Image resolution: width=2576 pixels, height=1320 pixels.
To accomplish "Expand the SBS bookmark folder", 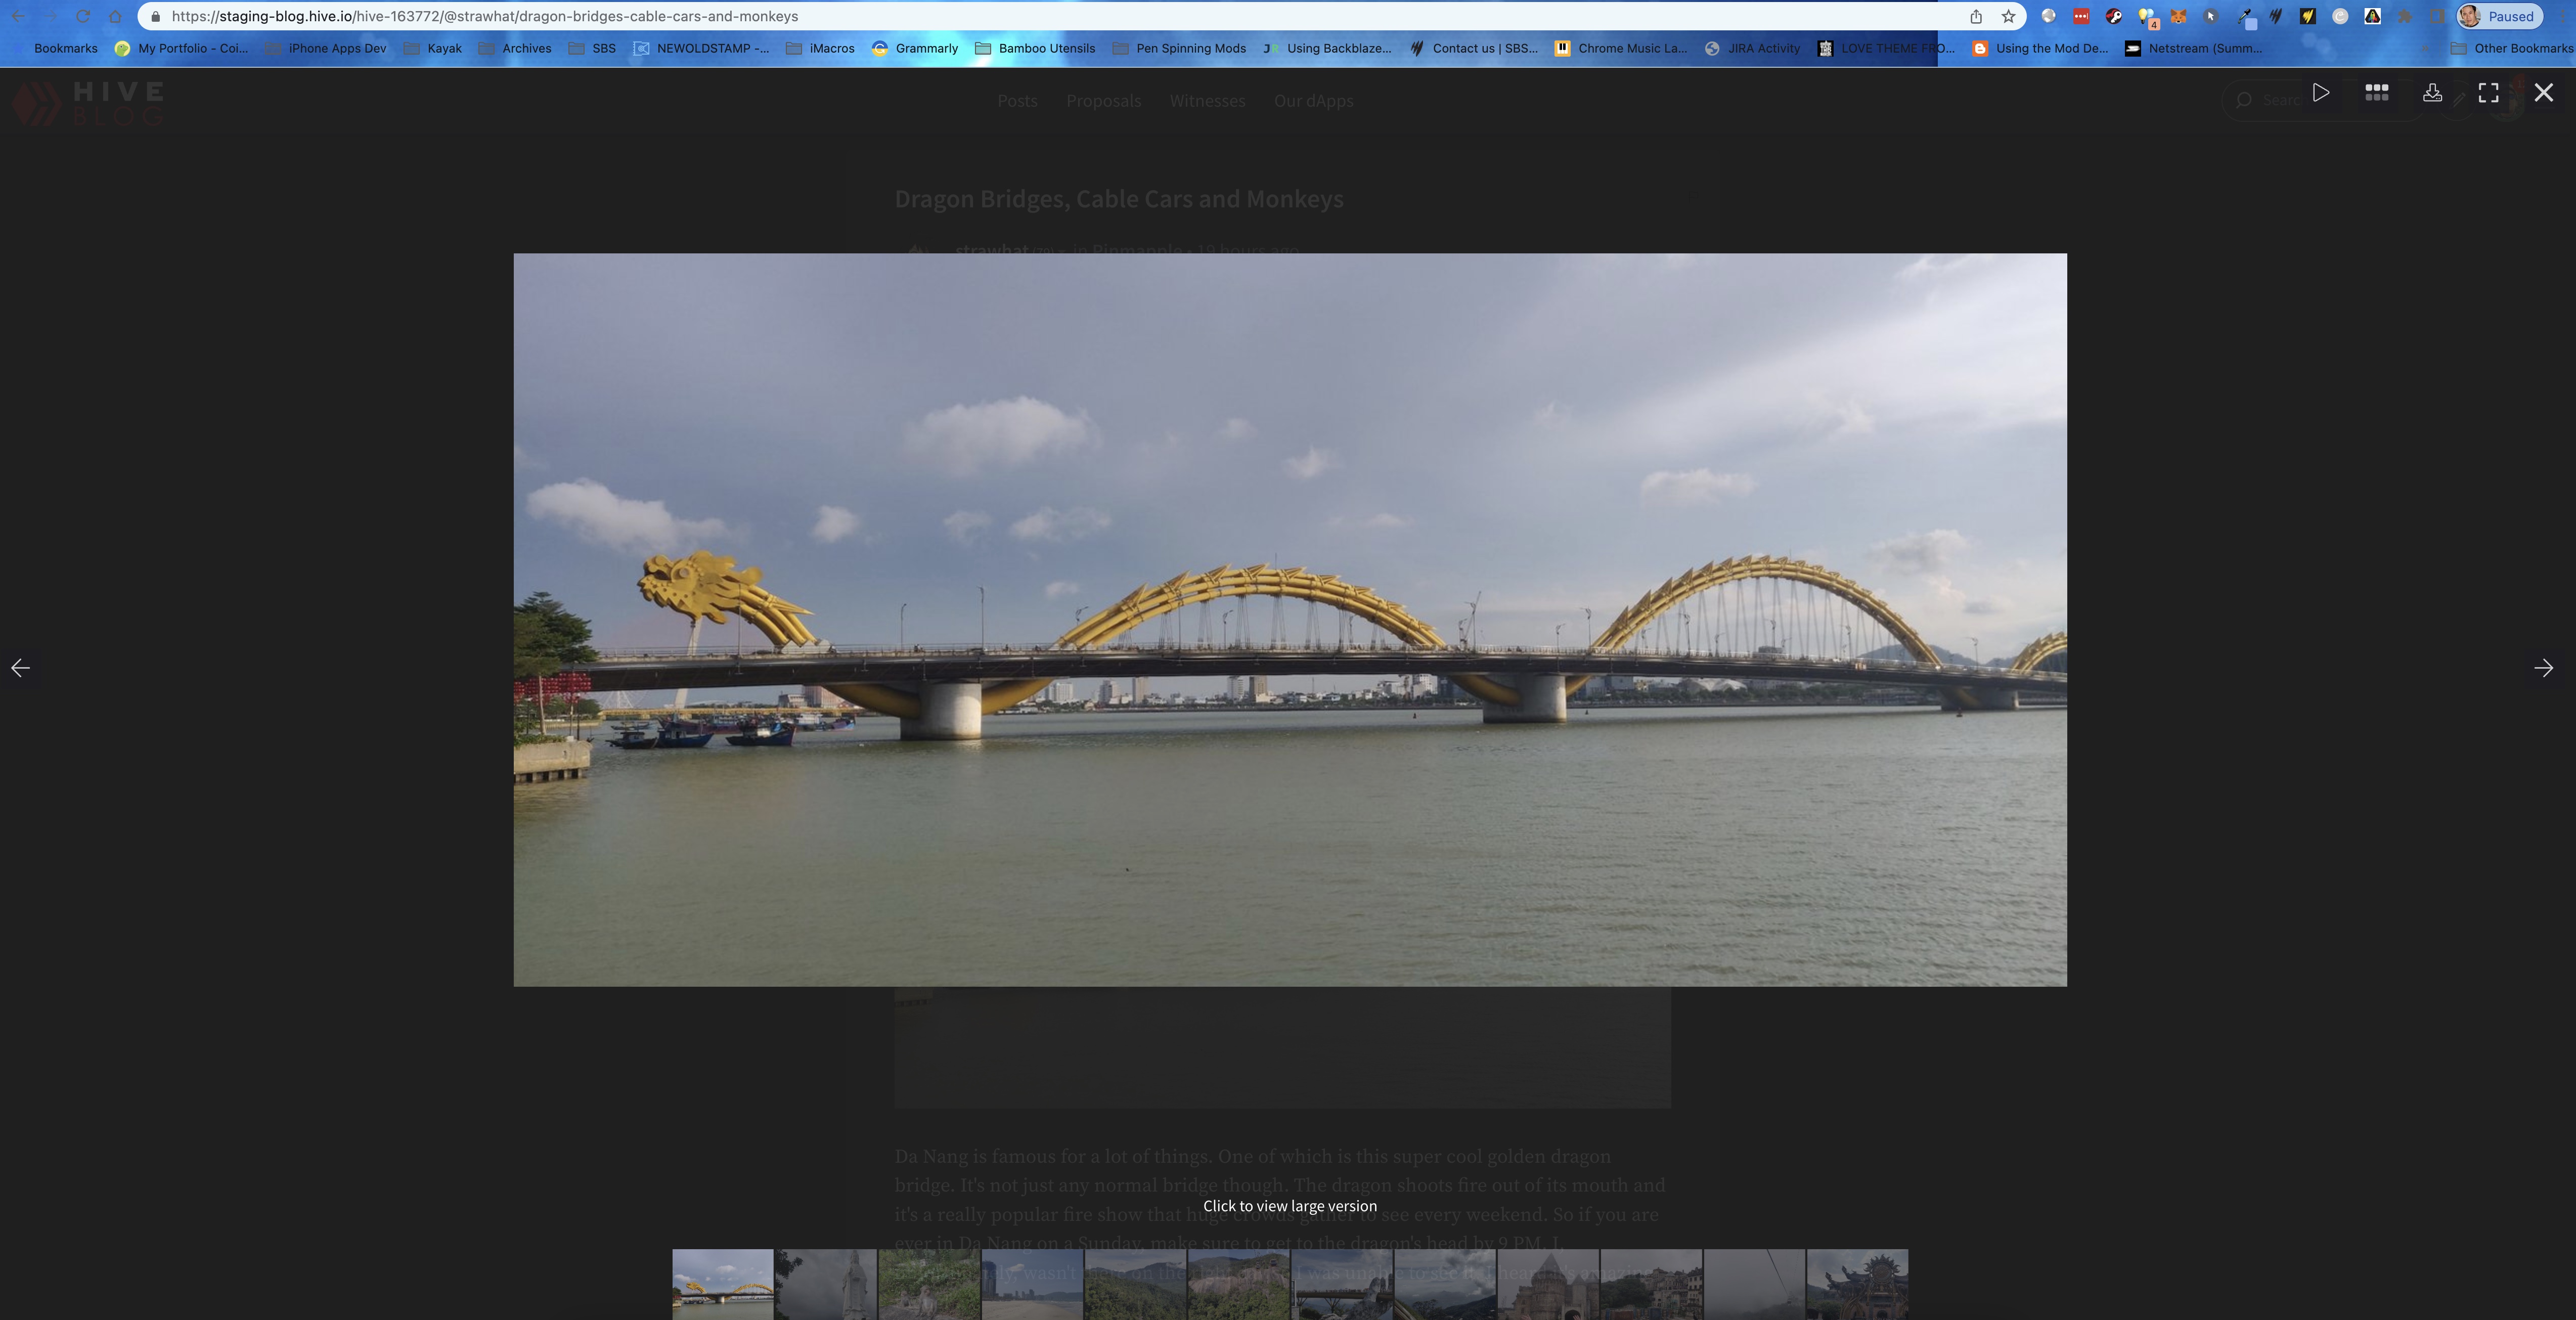I will (x=592, y=48).
